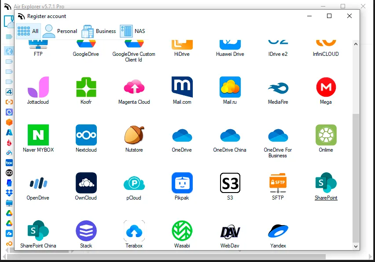Choose SharePoint China service
Image resolution: width=375 pixels, height=262 pixels.
click(38, 230)
